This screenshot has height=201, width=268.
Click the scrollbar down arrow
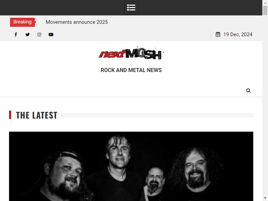coord(265,198)
